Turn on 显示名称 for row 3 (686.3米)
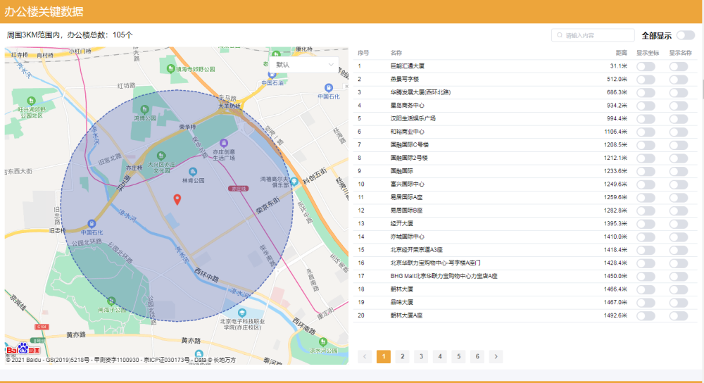 coord(679,92)
